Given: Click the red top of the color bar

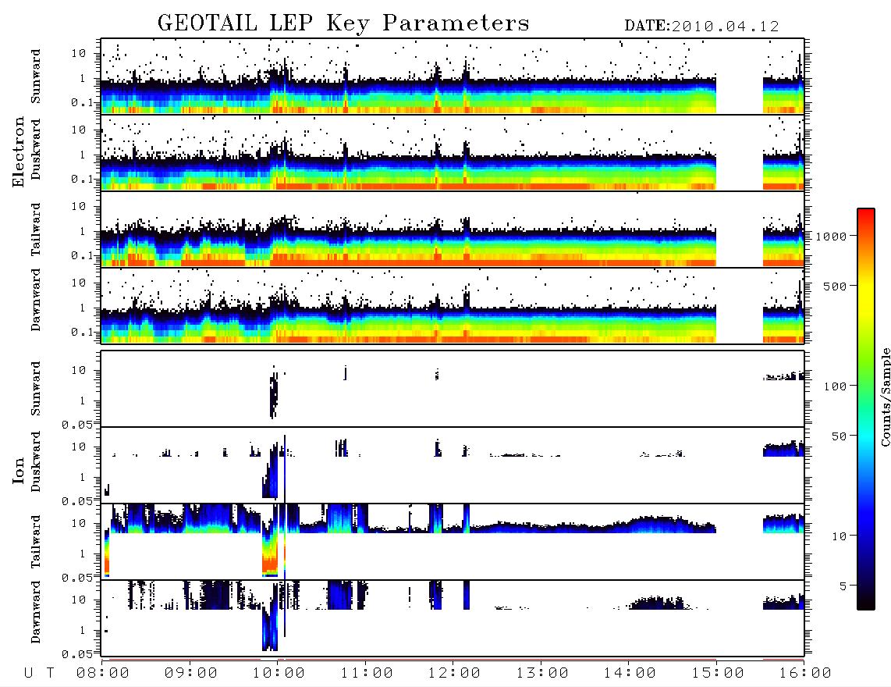Looking at the screenshot, I should pos(866,219).
